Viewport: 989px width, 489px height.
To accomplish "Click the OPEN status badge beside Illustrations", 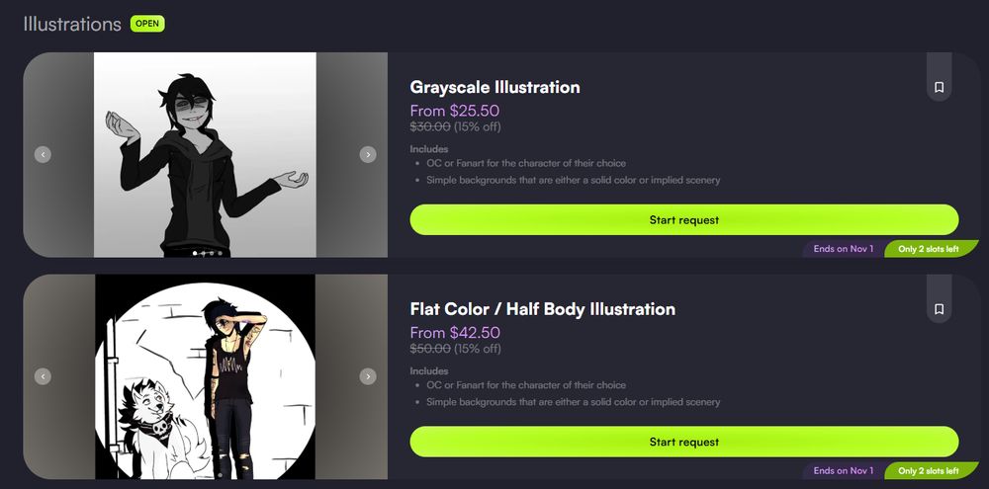I will 147,24.
